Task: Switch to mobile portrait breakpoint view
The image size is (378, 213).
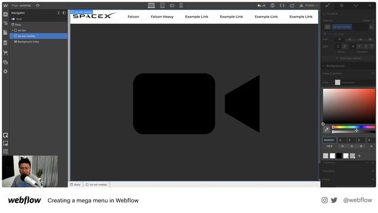Action: point(181,5)
